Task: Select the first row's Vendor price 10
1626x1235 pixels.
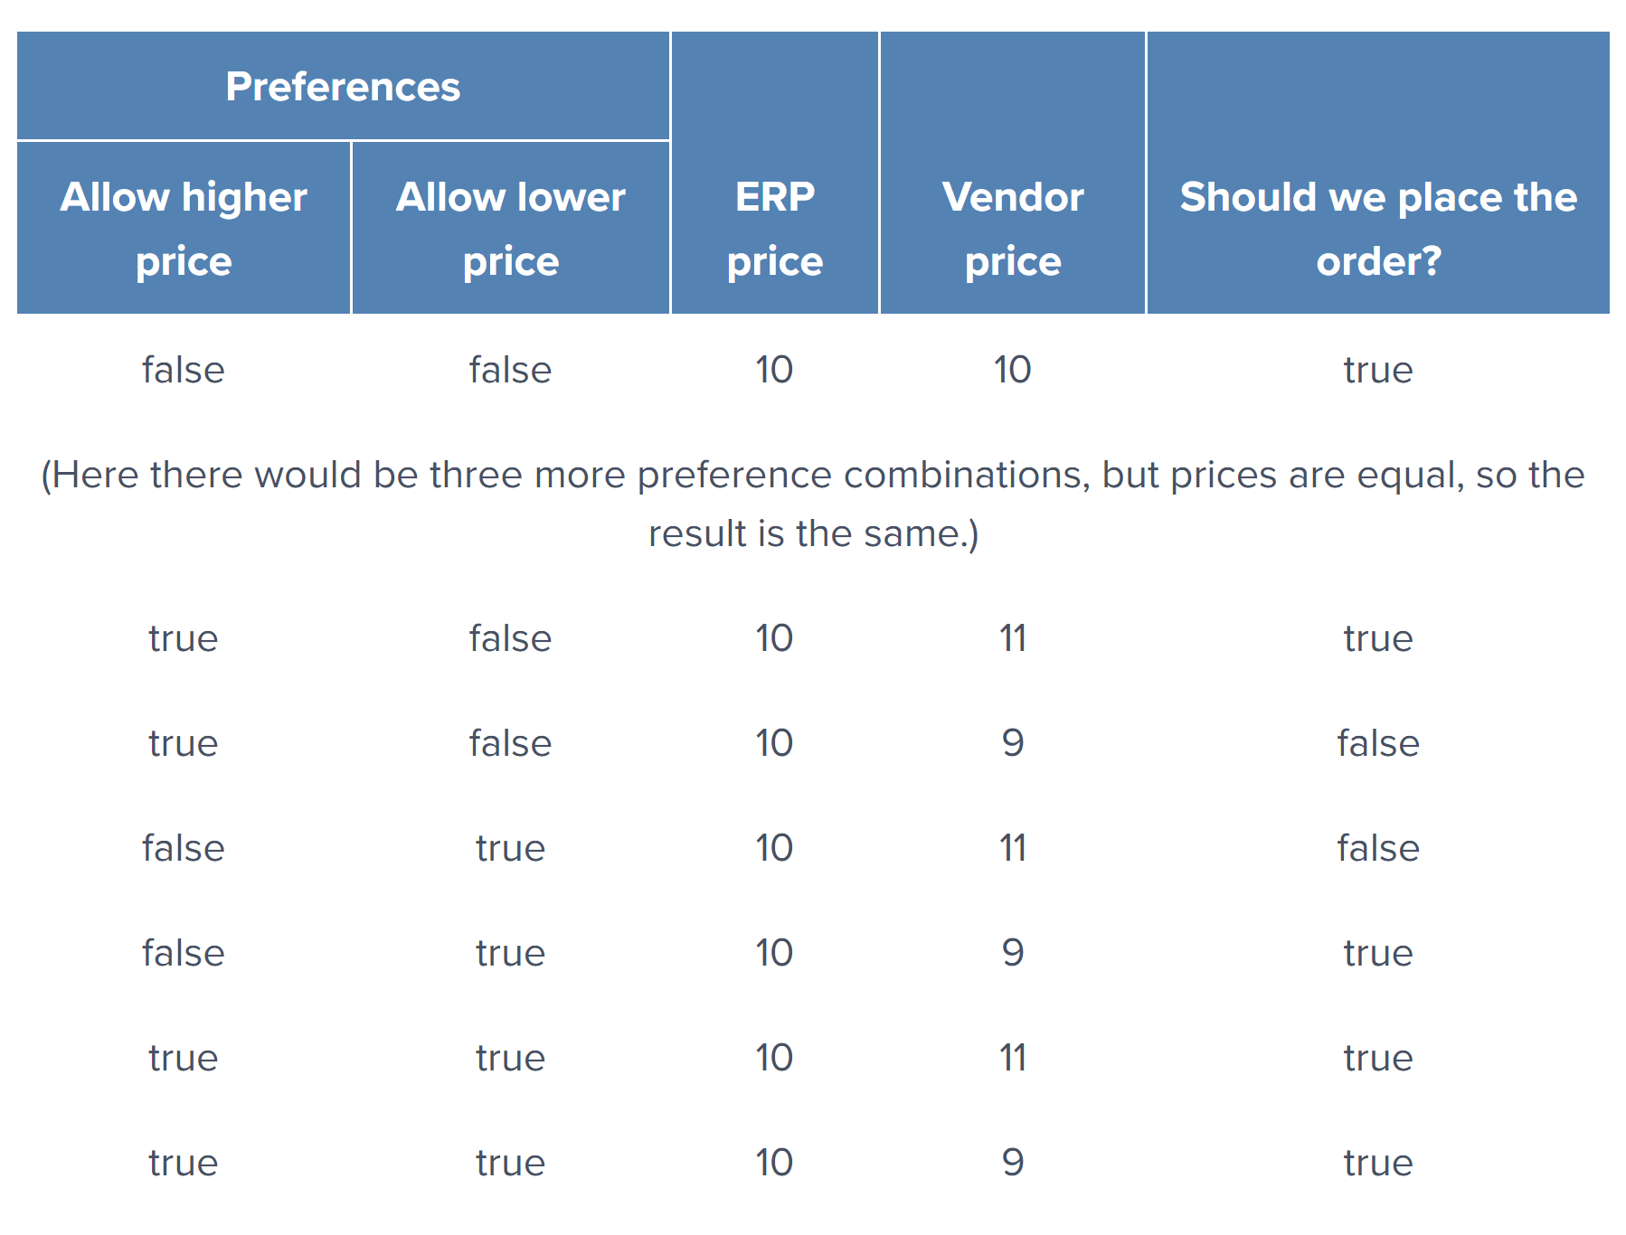Action: [1013, 370]
